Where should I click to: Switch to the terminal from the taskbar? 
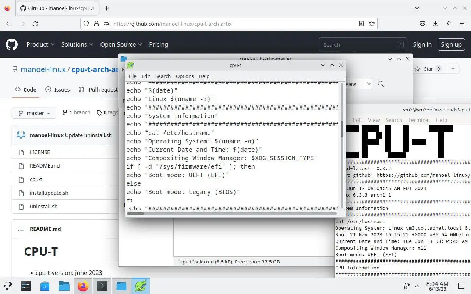click(x=102, y=286)
